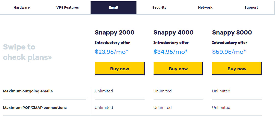Buy now the Snappy 4000 plan
This screenshot has width=276, height=116.
(178, 69)
